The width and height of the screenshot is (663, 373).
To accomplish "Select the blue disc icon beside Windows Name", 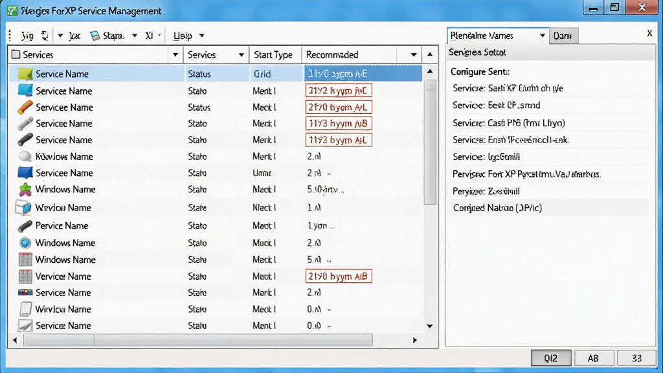I will [x=25, y=243].
